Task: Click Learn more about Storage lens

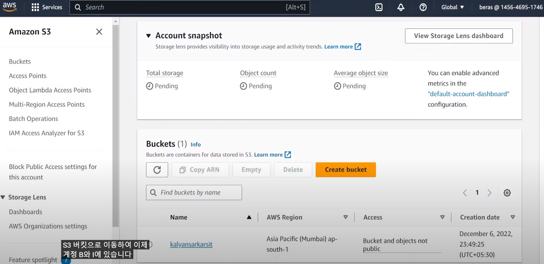Action: 339,47
